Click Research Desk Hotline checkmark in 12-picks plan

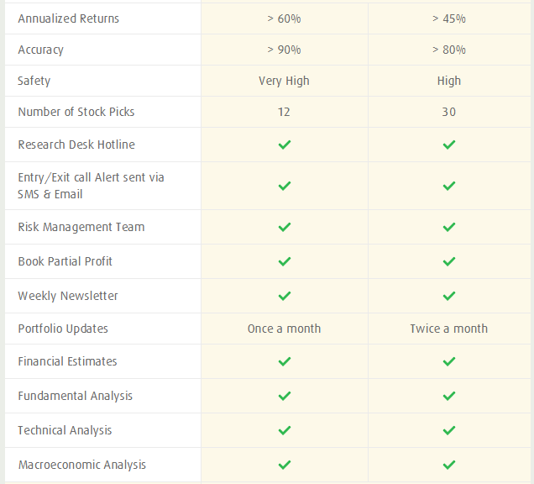click(x=285, y=145)
